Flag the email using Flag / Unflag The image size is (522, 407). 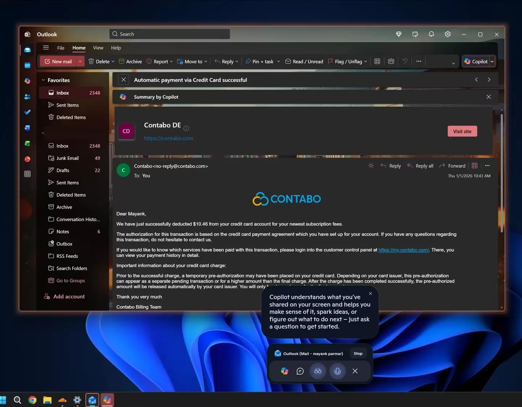point(347,61)
